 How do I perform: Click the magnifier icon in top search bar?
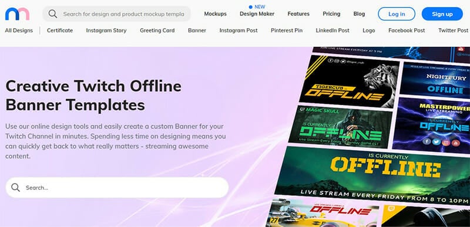click(x=53, y=13)
